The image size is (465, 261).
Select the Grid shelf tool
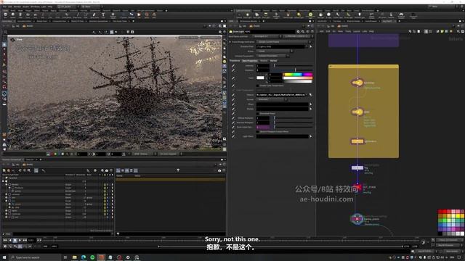tap(35, 15)
